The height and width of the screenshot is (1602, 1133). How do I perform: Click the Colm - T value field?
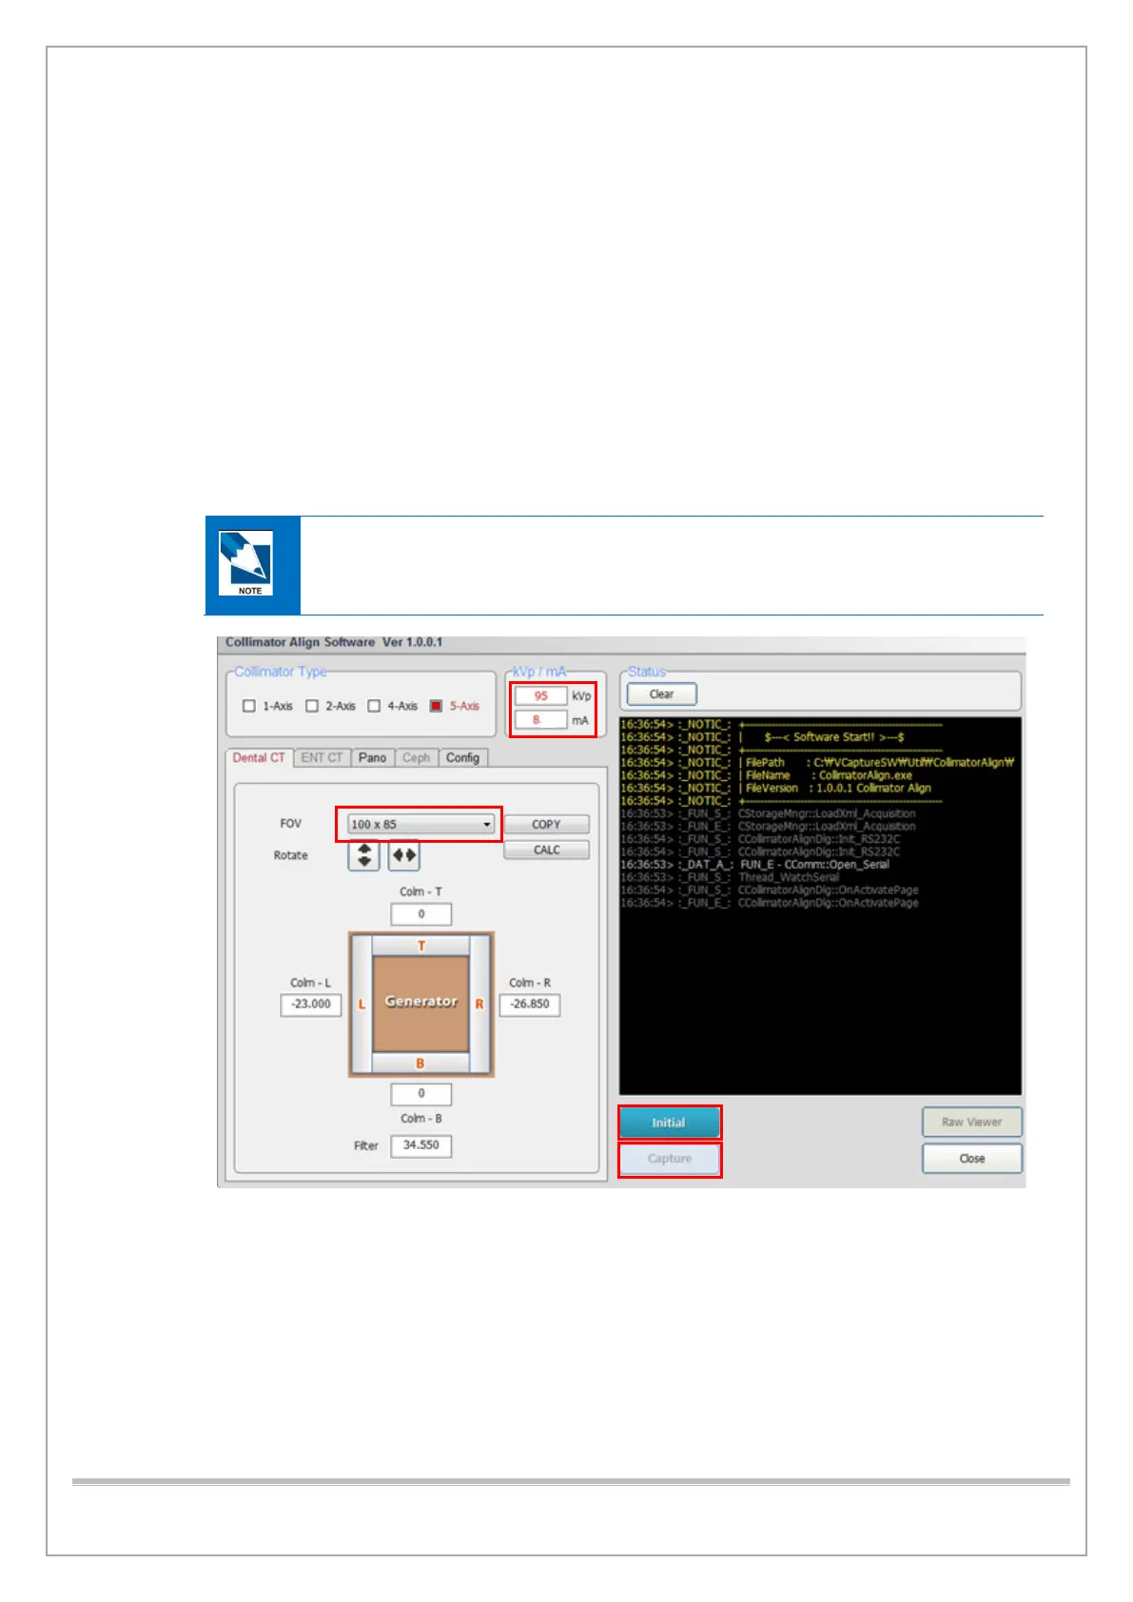click(420, 914)
